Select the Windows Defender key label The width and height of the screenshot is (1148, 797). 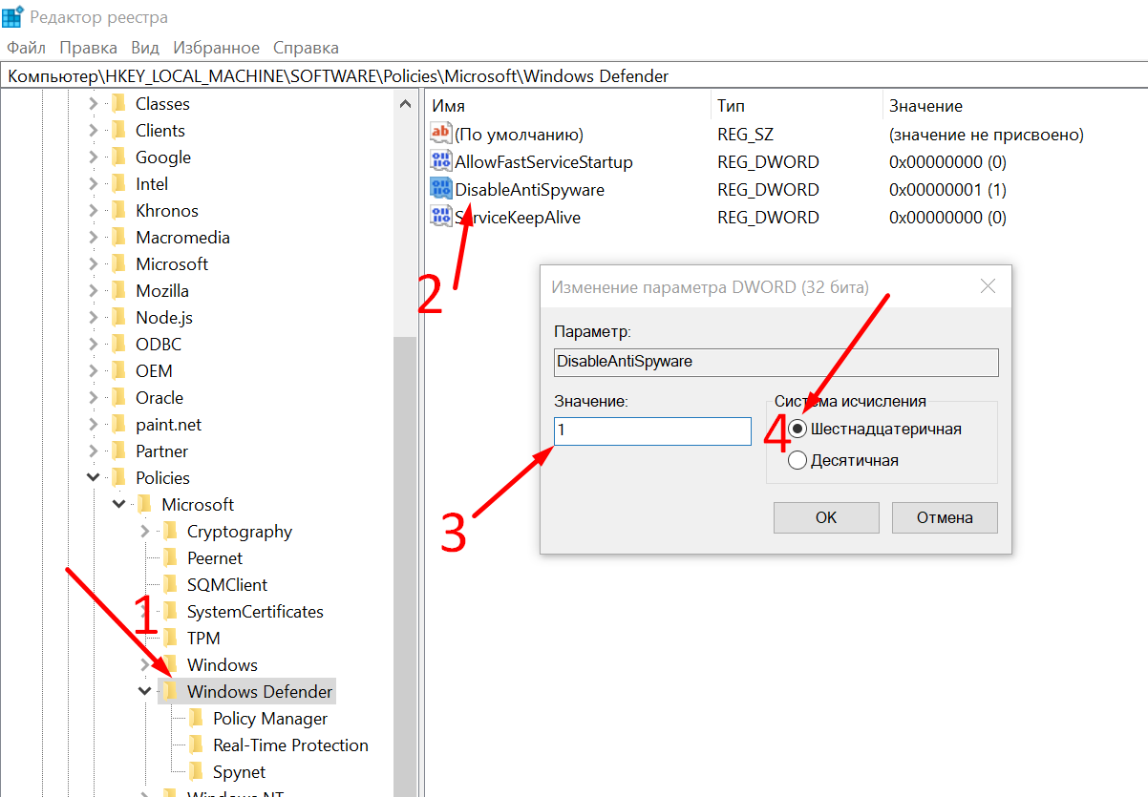pyautogui.click(x=260, y=692)
